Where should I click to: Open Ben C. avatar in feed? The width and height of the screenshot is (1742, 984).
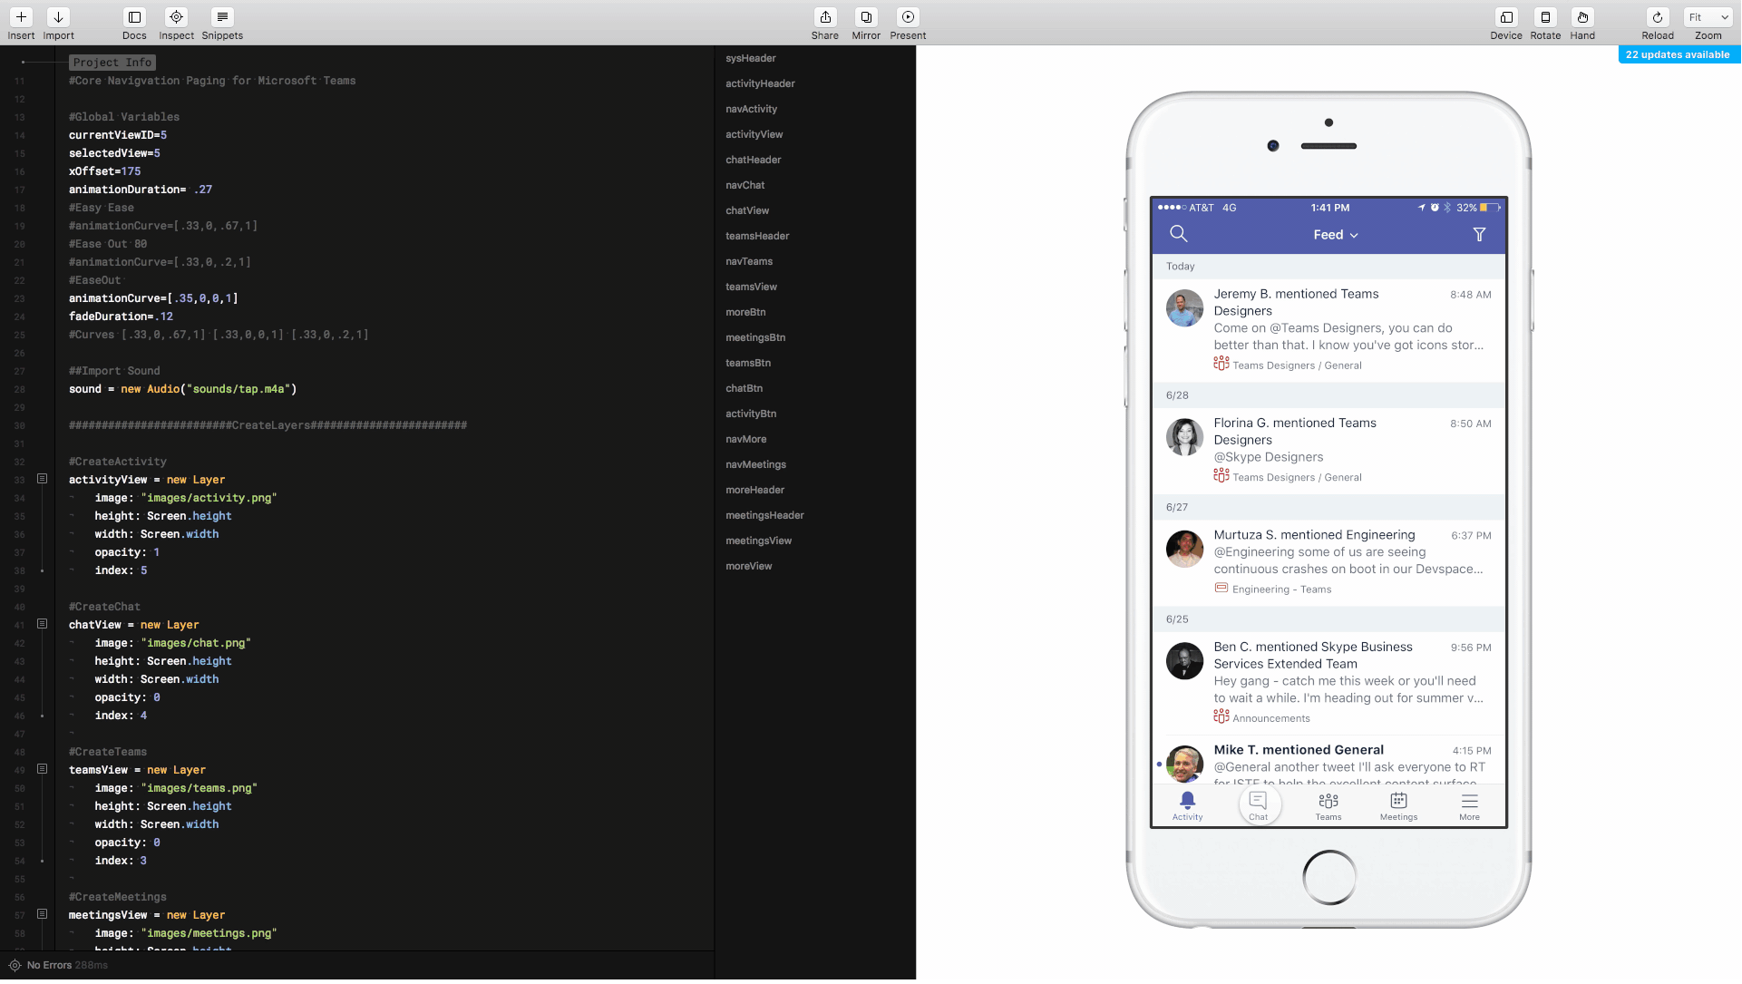tap(1184, 661)
